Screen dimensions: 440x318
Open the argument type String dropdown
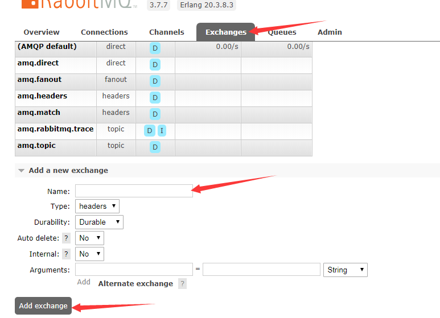[346, 270]
